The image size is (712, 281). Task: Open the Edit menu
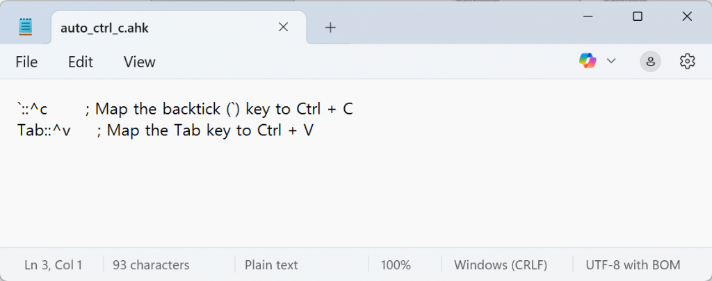tap(81, 62)
